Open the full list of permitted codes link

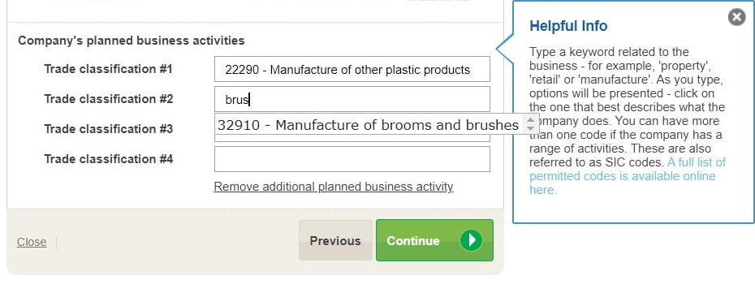(628, 176)
